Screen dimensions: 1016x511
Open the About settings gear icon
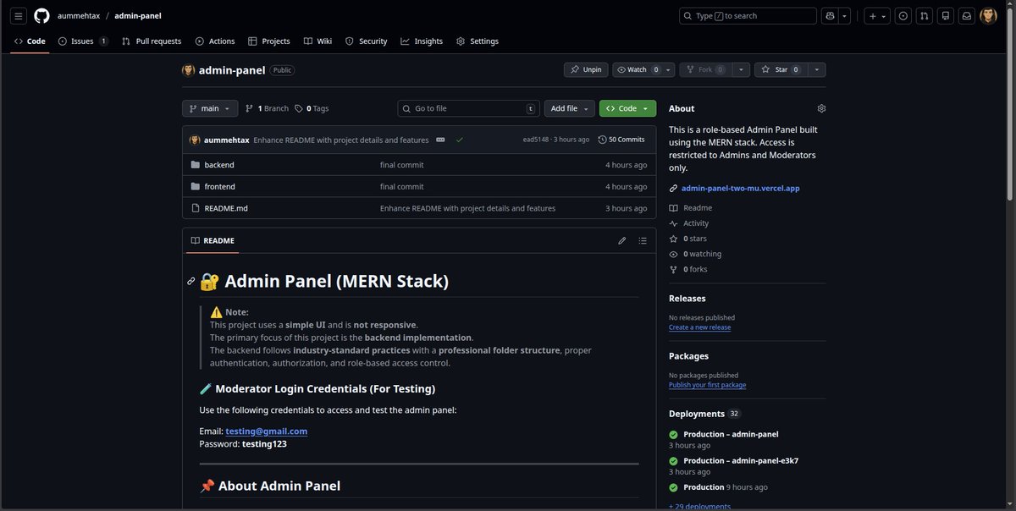pyautogui.click(x=821, y=108)
